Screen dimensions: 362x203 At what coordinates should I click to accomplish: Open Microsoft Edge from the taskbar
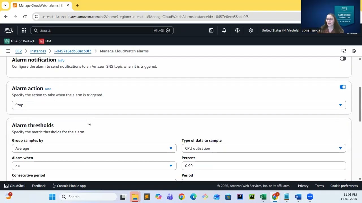(x=193, y=197)
